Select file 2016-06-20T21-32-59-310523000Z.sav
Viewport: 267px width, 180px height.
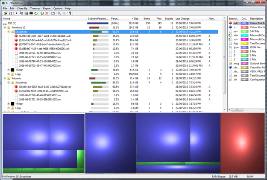pos(40,53)
